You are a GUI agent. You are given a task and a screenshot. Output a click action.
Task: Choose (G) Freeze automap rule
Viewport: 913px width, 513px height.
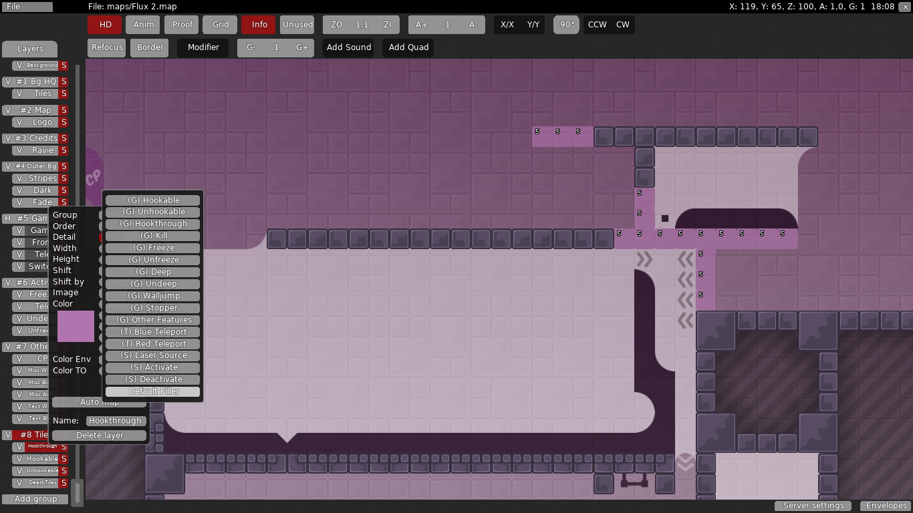(x=152, y=248)
